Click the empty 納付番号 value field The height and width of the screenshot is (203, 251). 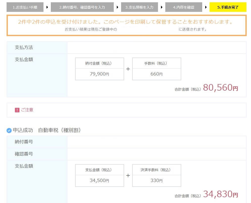(x=156, y=142)
